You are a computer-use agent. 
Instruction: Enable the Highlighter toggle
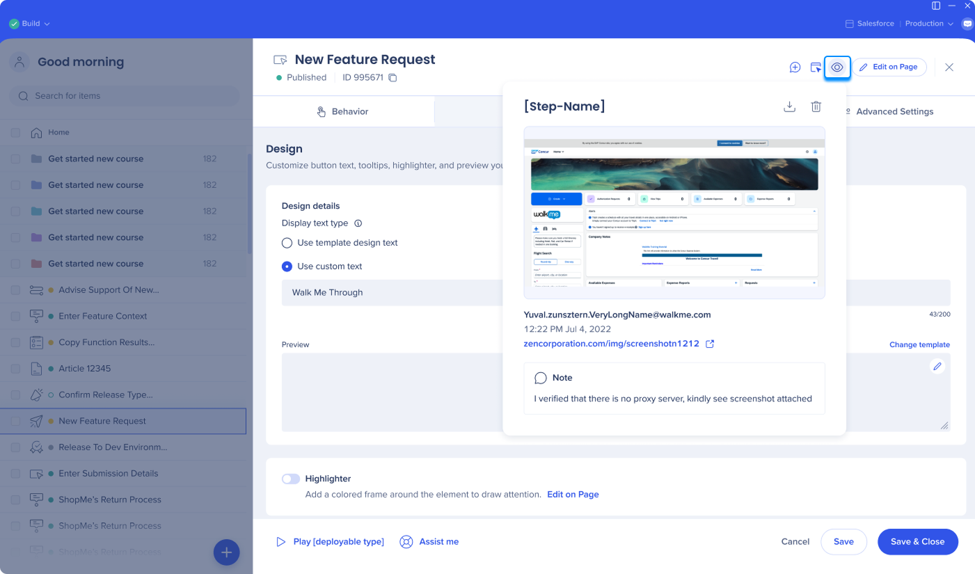(x=291, y=479)
